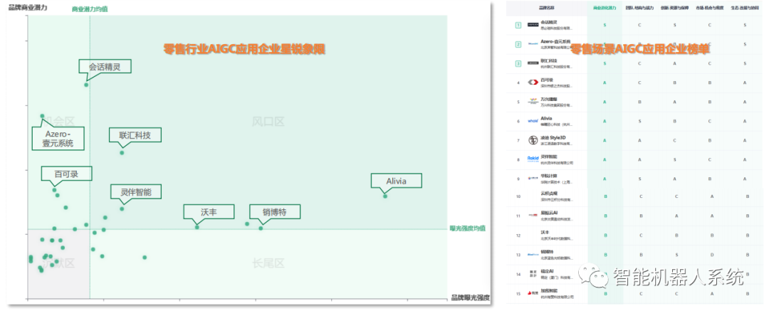Click the 稿定AI logo in row 14
Screen dimensions: 769x311
(x=533, y=273)
